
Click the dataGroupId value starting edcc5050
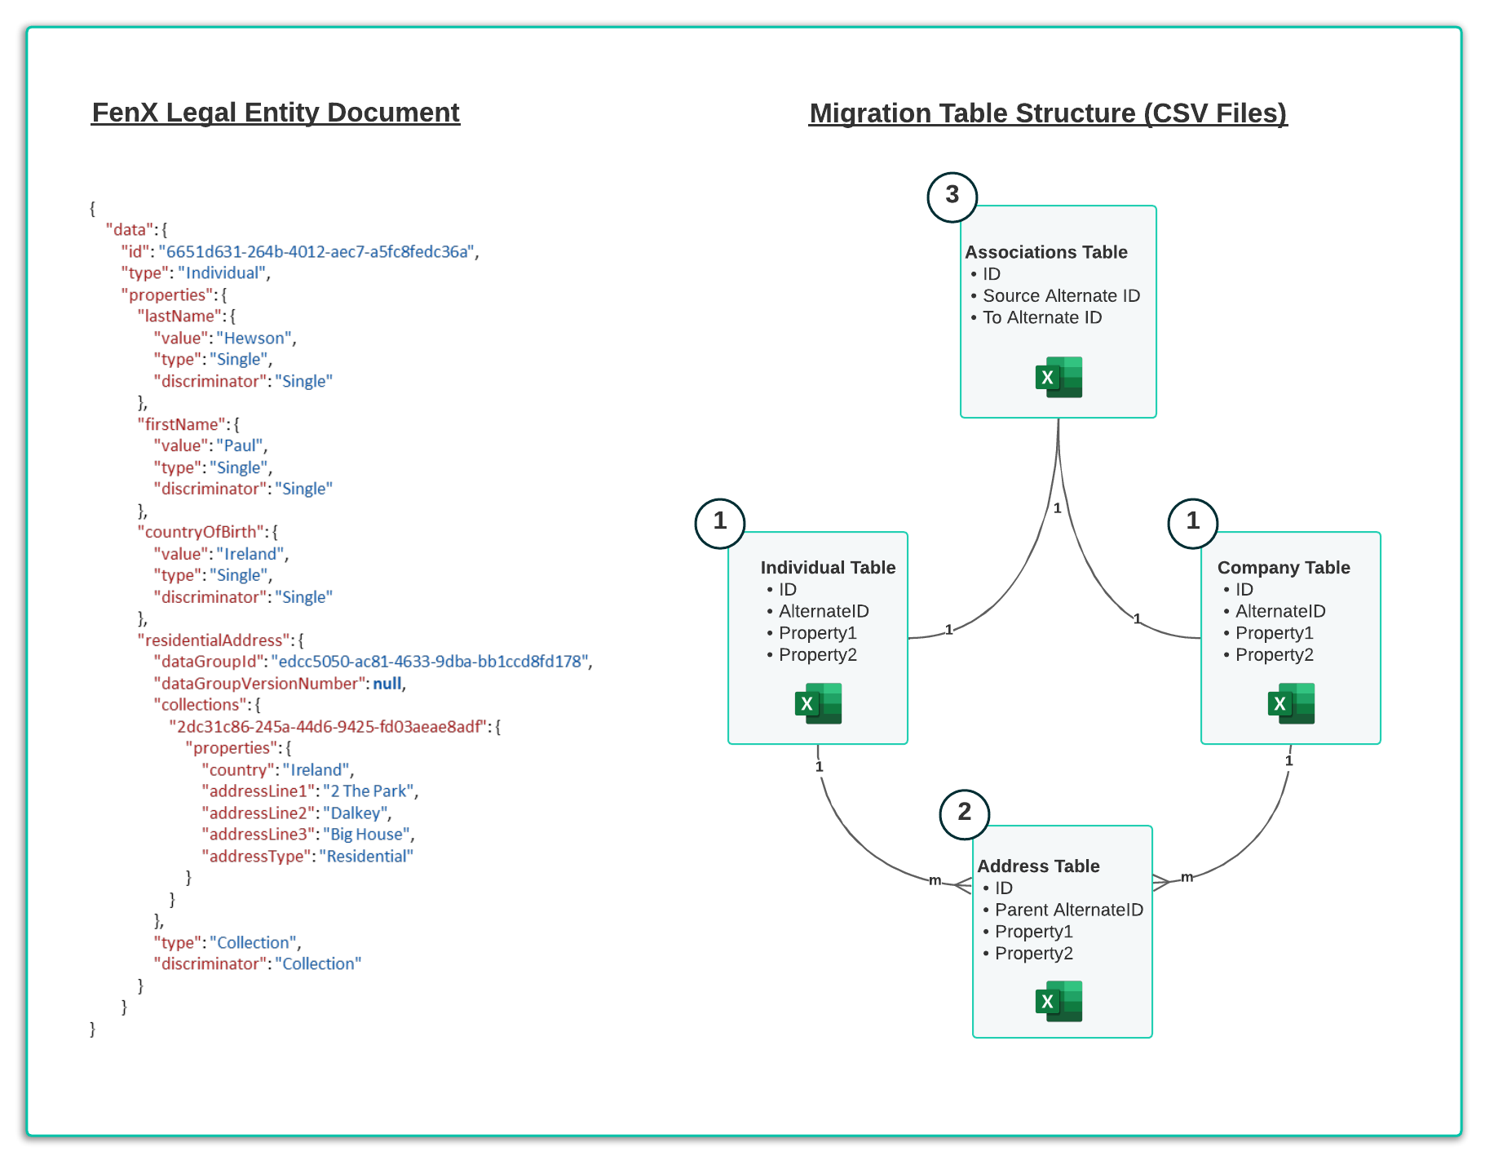[430, 662]
